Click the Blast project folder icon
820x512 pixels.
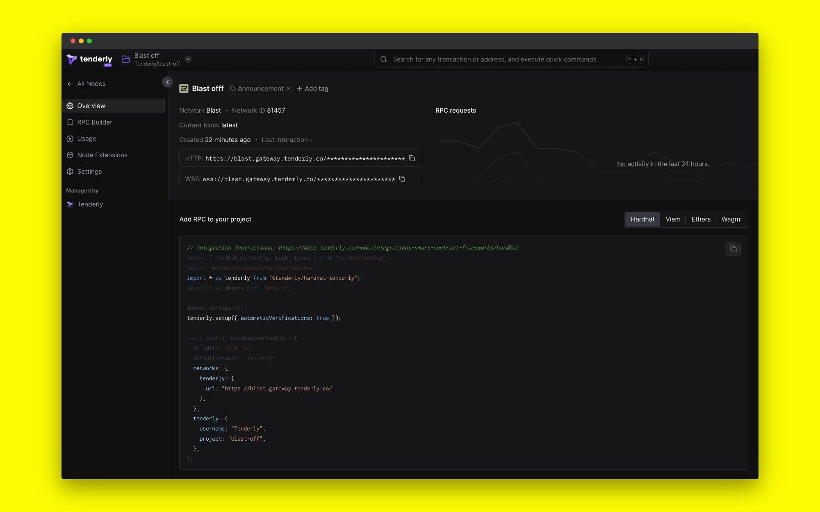126,59
